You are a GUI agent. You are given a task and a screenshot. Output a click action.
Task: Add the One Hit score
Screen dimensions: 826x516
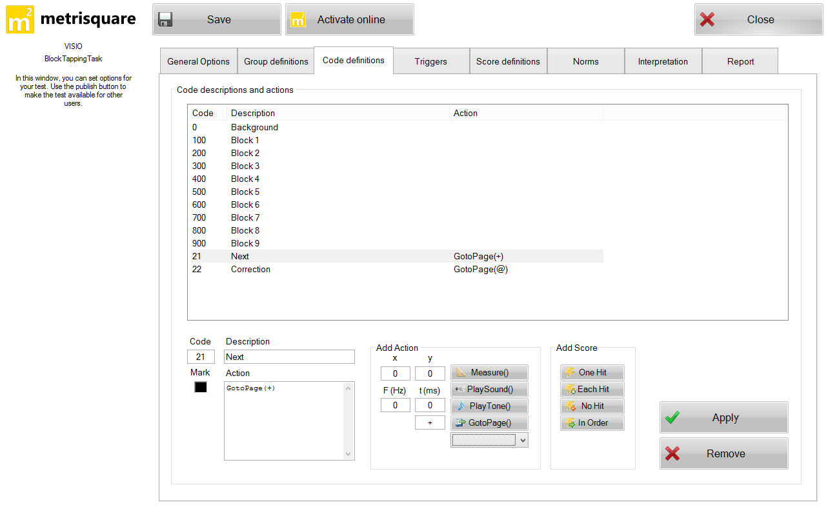click(592, 372)
